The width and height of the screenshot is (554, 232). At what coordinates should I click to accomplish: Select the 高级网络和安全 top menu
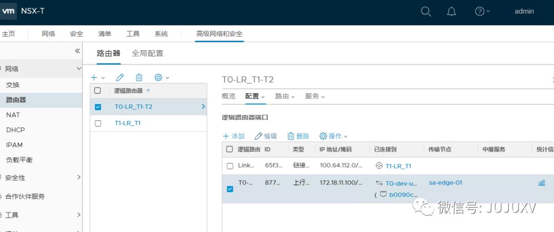220,34
